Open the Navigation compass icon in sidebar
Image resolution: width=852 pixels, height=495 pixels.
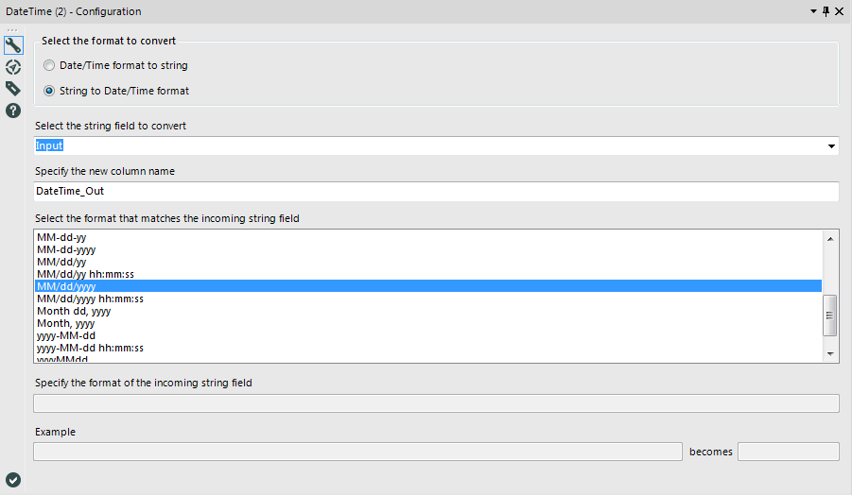click(x=13, y=67)
